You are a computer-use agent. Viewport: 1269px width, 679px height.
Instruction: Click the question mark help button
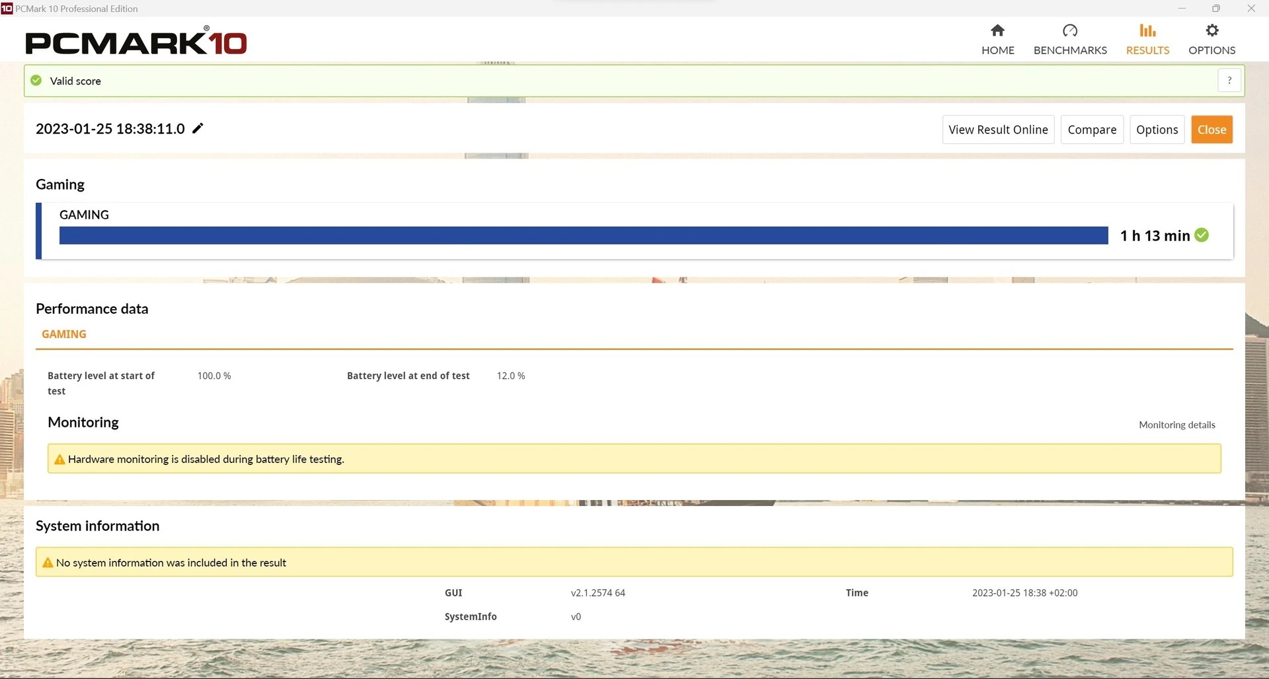1229,81
